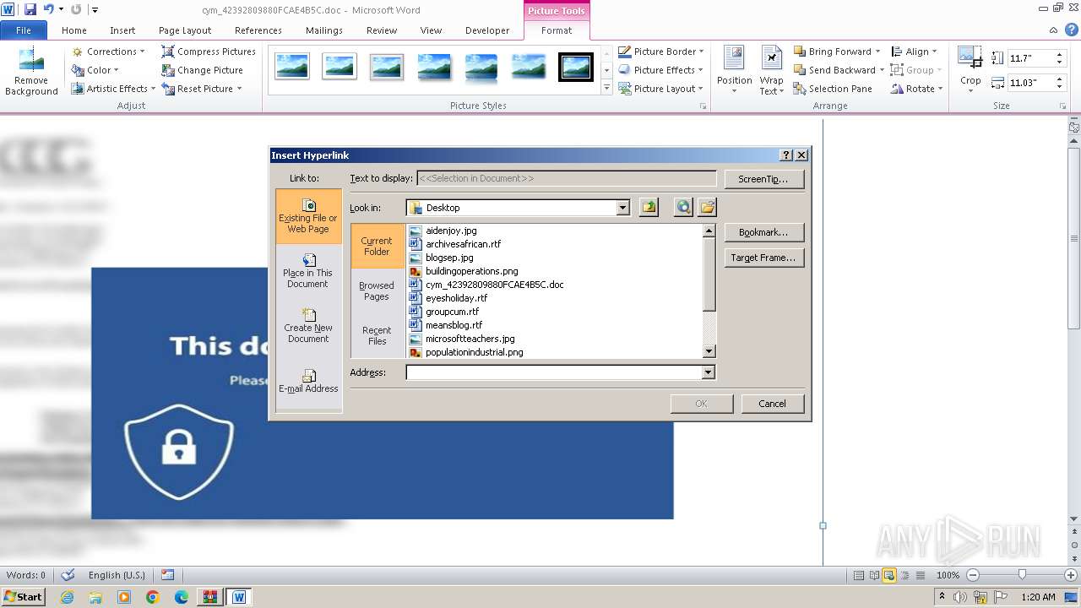1081x608 pixels.
Task: Switch to the Page Layout tab
Action: point(185,30)
